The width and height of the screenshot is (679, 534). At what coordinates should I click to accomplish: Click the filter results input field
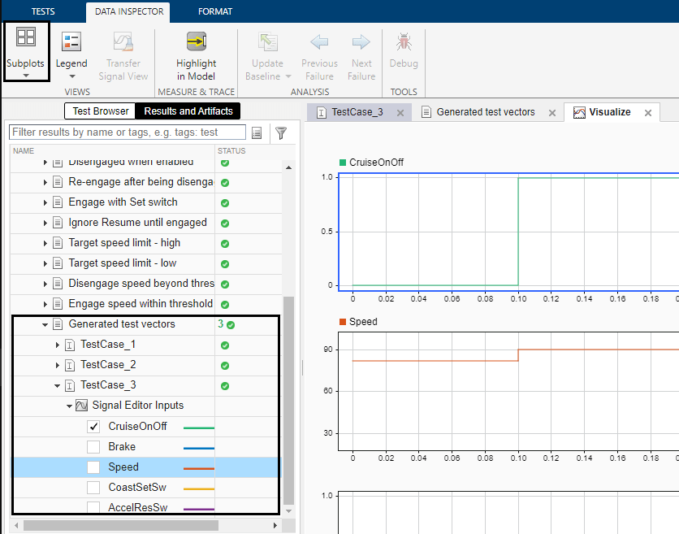[x=127, y=132]
